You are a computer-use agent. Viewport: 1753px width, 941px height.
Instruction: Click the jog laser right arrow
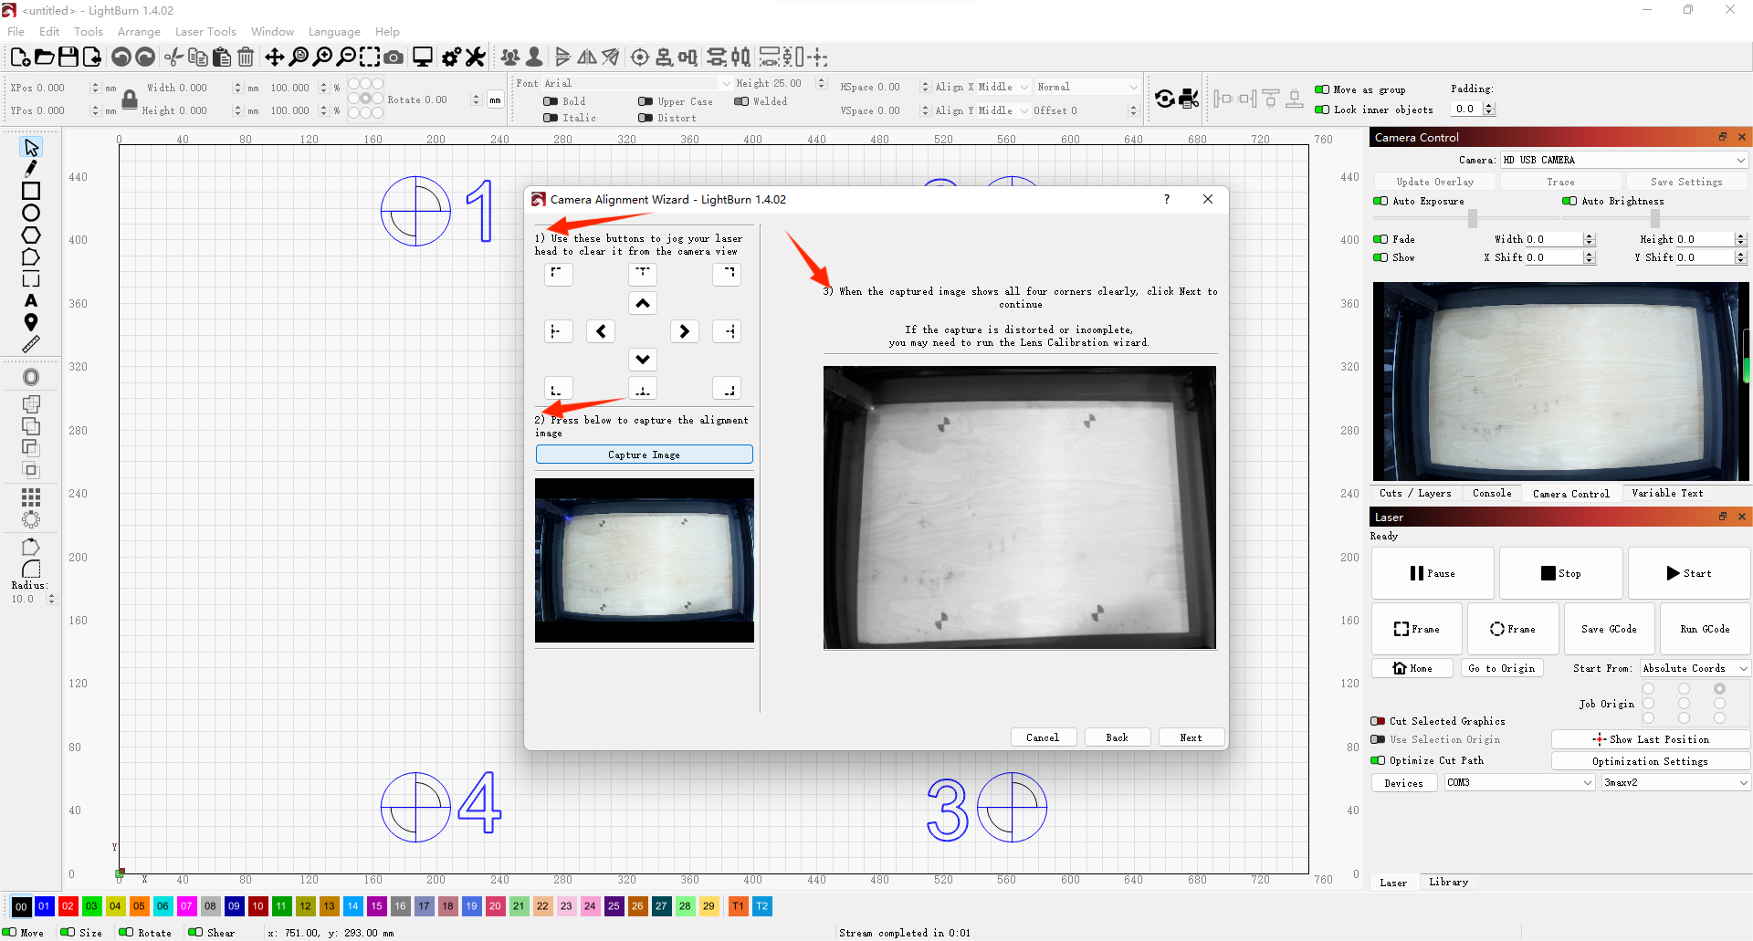[x=684, y=331]
